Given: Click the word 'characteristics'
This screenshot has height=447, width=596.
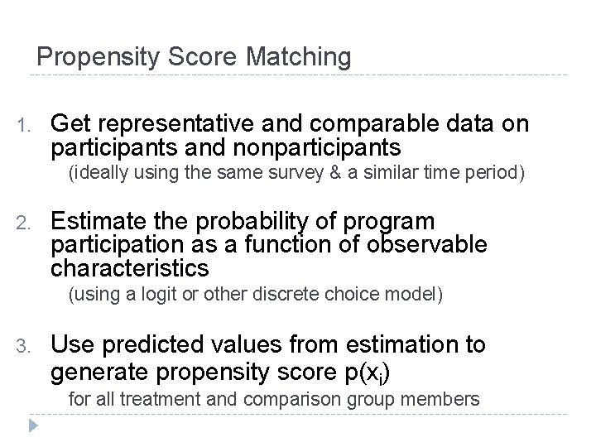Looking at the screenshot, I should (x=130, y=268).
